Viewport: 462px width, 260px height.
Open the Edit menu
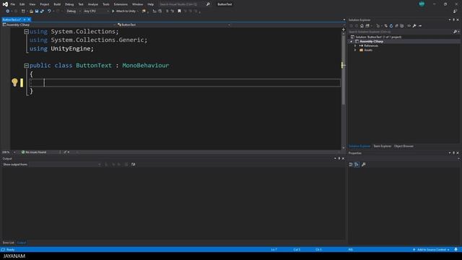coord(22,4)
